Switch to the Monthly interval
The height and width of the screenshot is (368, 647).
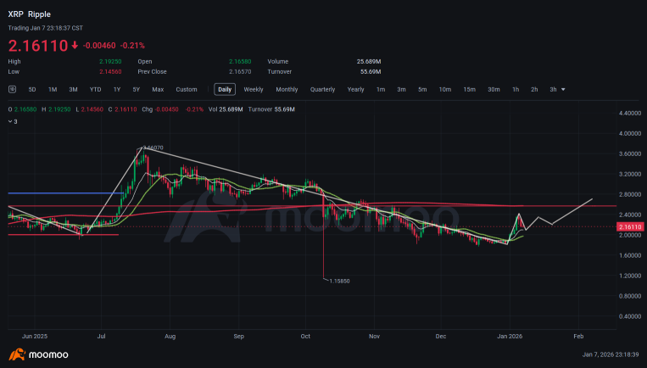[287, 90]
